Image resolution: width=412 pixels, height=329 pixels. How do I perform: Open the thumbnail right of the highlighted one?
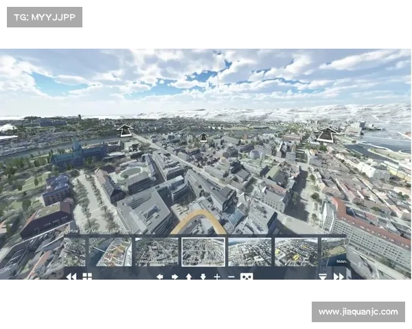click(x=249, y=252)
